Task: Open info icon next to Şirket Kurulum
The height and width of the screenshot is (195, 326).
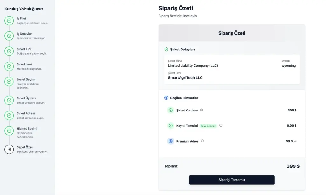Action: click(202, 110)
